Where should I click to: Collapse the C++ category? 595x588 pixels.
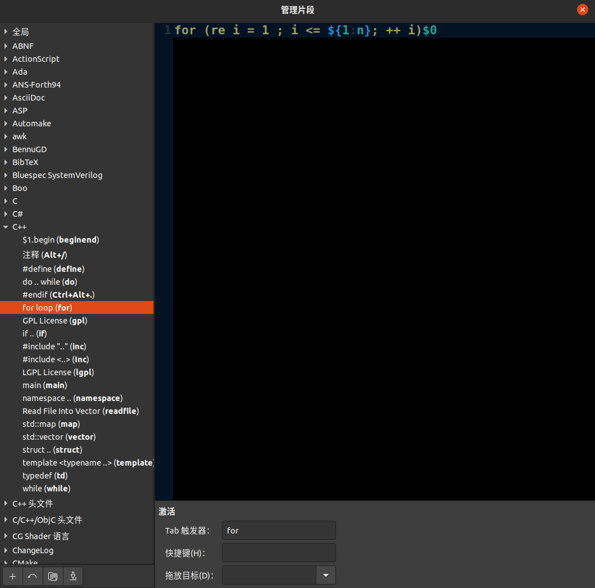(x=6, y=227)
